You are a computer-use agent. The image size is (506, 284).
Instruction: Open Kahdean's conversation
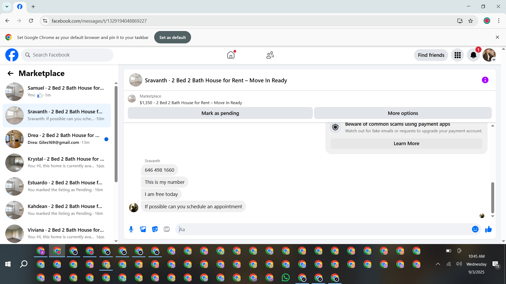[x=57, y=210]
